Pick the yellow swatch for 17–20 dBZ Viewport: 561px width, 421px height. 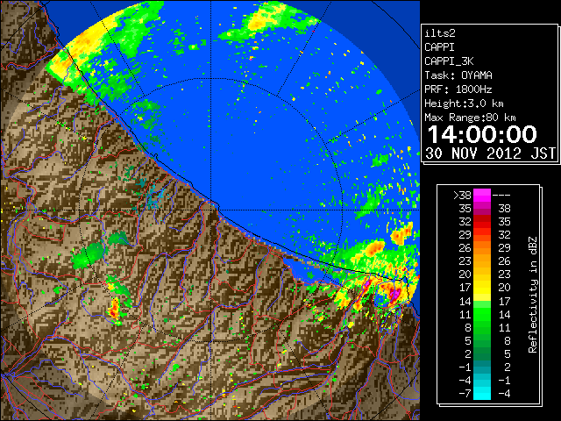click(x=482, y=288)
